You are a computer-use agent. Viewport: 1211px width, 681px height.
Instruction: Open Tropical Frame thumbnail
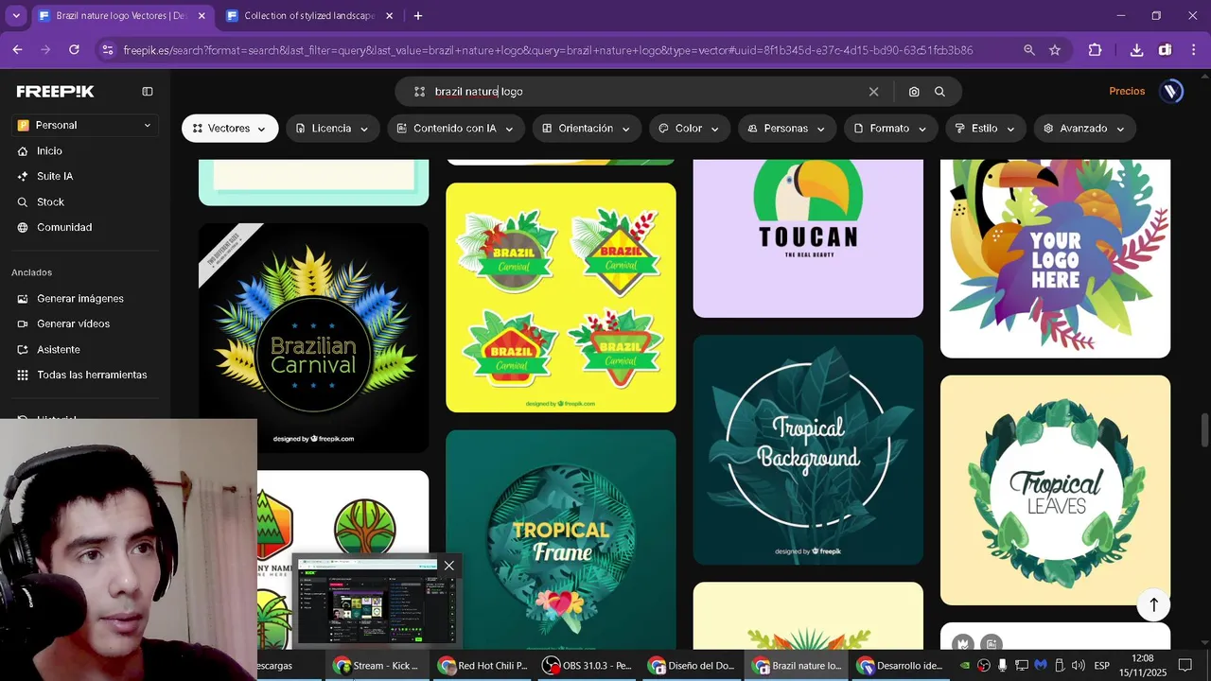561,540
